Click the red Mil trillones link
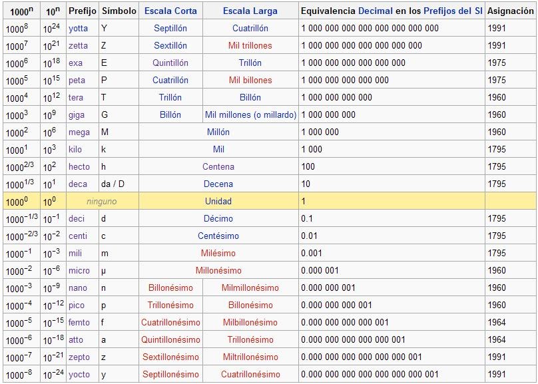 (x=250, y=46)
